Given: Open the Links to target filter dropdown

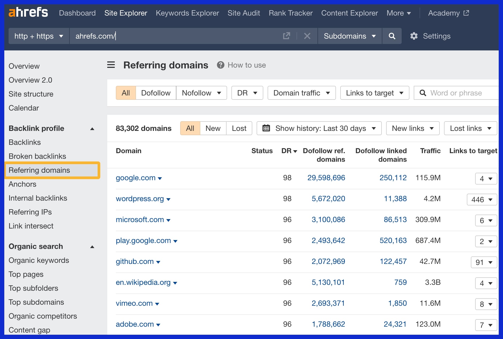Looking at the screenshot, I should [375, 93].
